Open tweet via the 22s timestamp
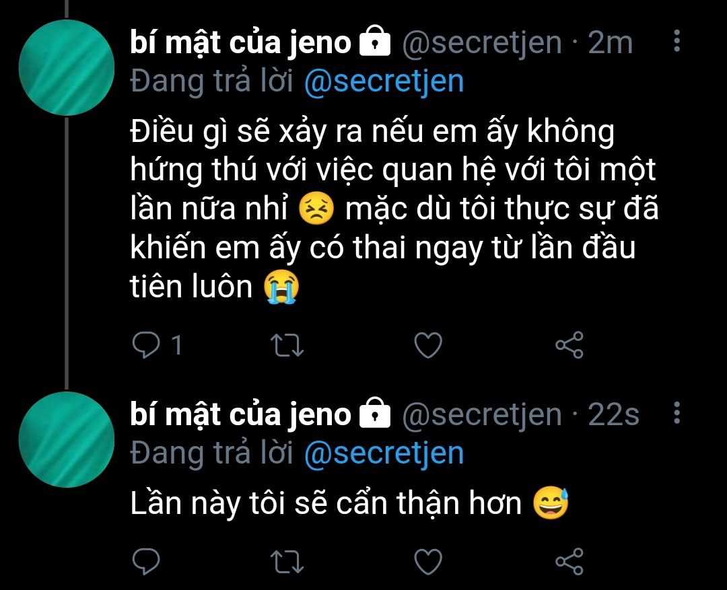The height and width of the screenshot is (590, 727). 613,414
